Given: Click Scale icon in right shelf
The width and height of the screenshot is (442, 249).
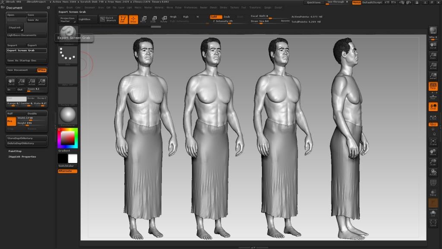Looking at the screenshot, I should (x=433, y=162).
